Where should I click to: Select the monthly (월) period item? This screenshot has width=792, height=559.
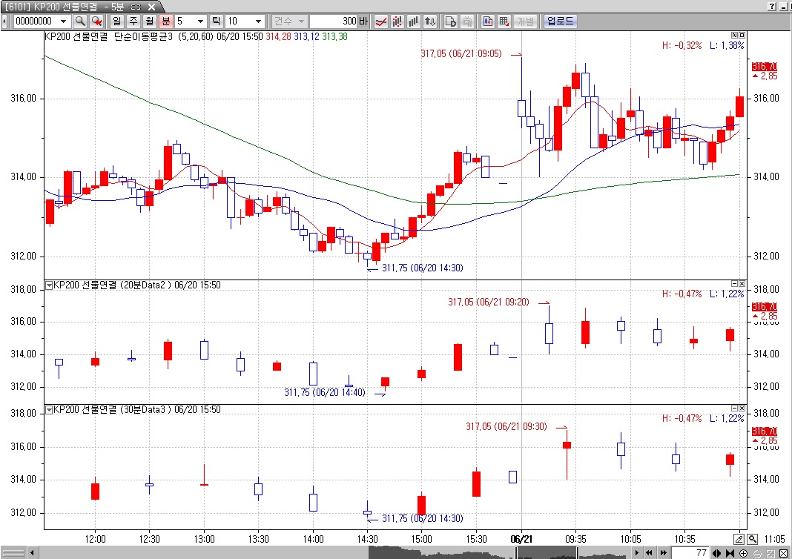(150, 21)
